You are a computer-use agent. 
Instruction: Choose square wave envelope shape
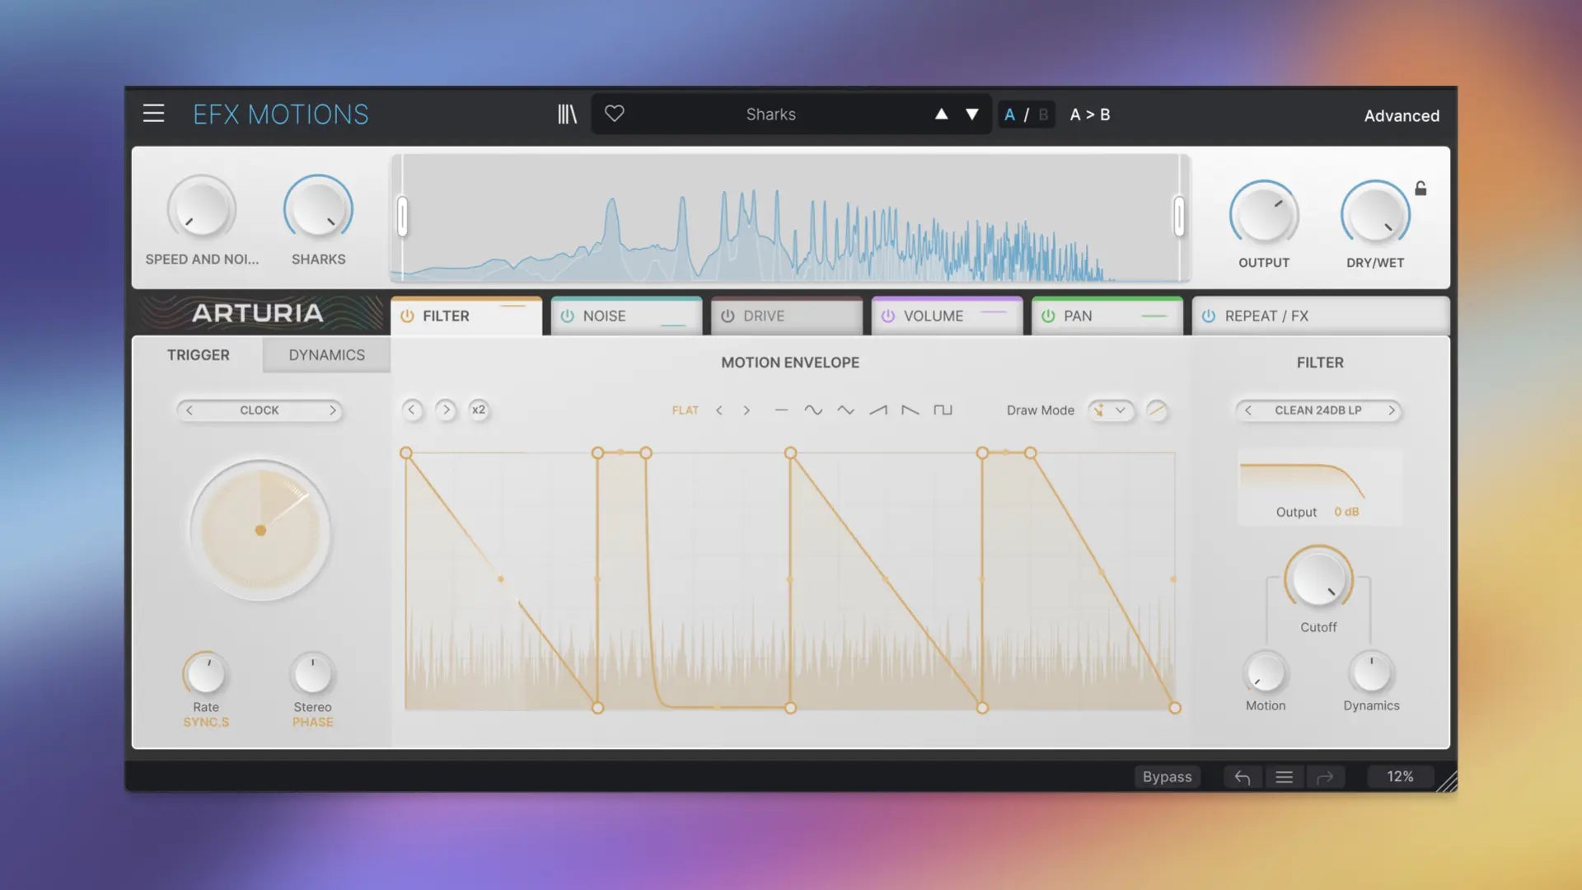(943, 410)
